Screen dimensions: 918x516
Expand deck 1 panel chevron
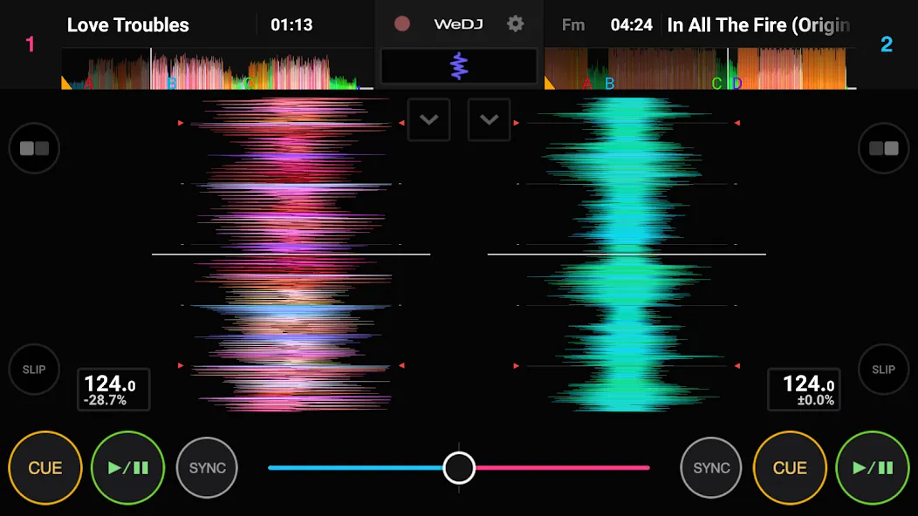(x=428, y=120)
